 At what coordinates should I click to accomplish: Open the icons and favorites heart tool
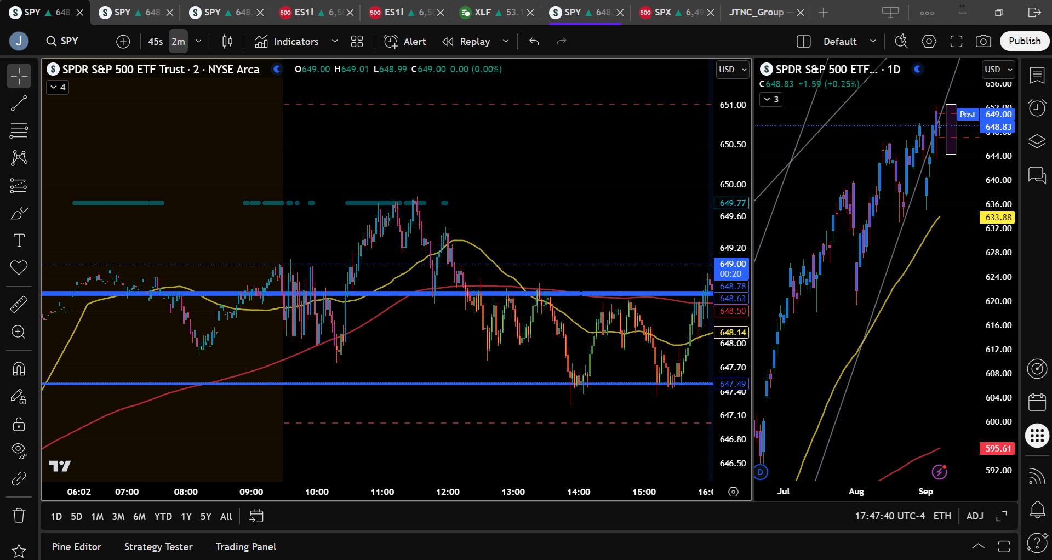pyautogui.click(x=19, y=268)
